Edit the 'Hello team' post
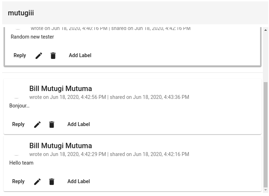Viewport: 269px width, 196px height. [x=37, y=182]
